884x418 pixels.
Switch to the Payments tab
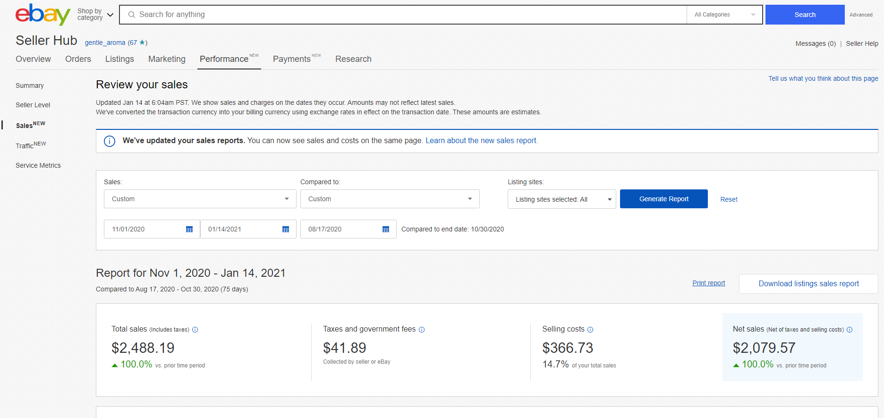pos(292,59)
